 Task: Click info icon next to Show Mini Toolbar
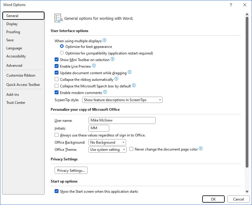click(112, 59)
